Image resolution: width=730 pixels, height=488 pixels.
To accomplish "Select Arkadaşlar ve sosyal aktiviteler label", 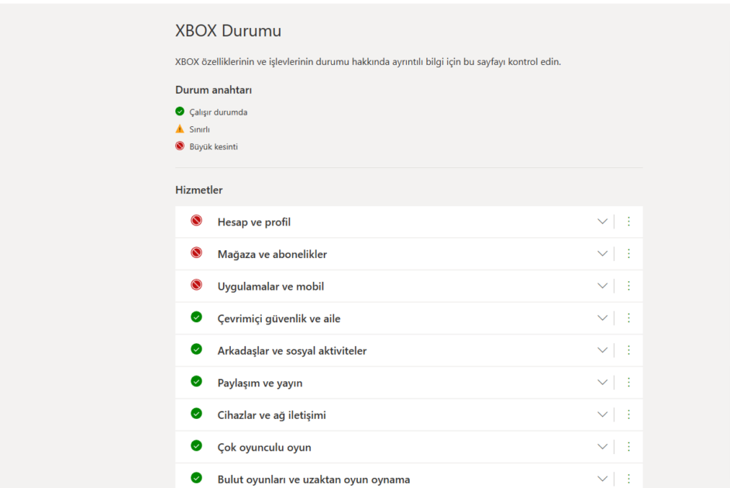I will [x=292, y=351].
